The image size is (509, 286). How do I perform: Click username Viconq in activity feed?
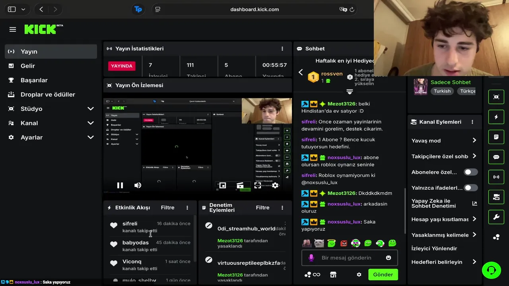tap(132, 262)
